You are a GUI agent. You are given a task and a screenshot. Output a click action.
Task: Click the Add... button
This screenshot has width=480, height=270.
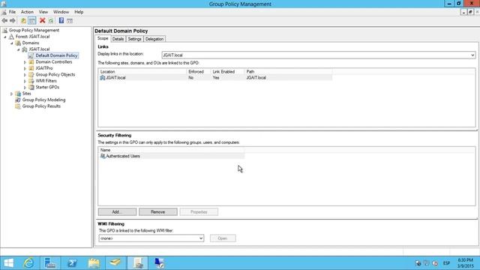click(x=117, y=211)
